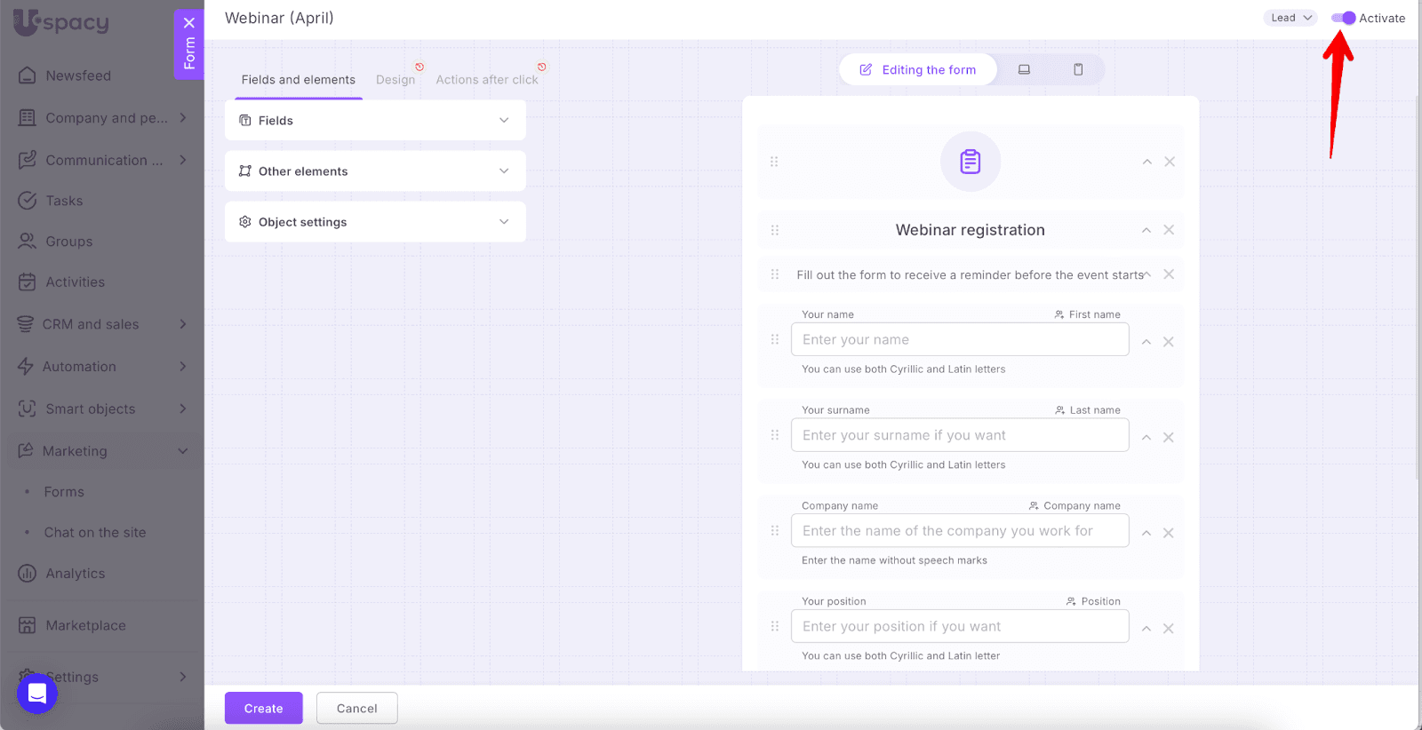Click the company name input field
This screenshot has width=1422, height=730.
pyautogui.click(x=960, y=530)
